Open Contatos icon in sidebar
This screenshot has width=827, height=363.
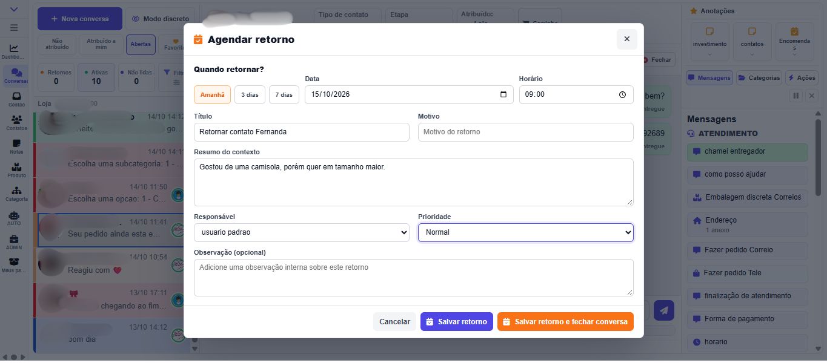[x=16, y=123]
